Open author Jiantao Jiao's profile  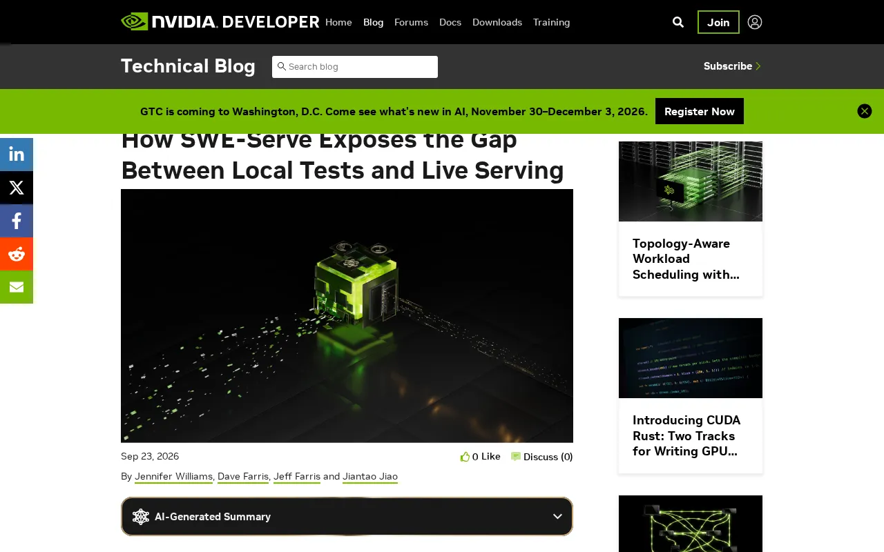tap(370, 476)
